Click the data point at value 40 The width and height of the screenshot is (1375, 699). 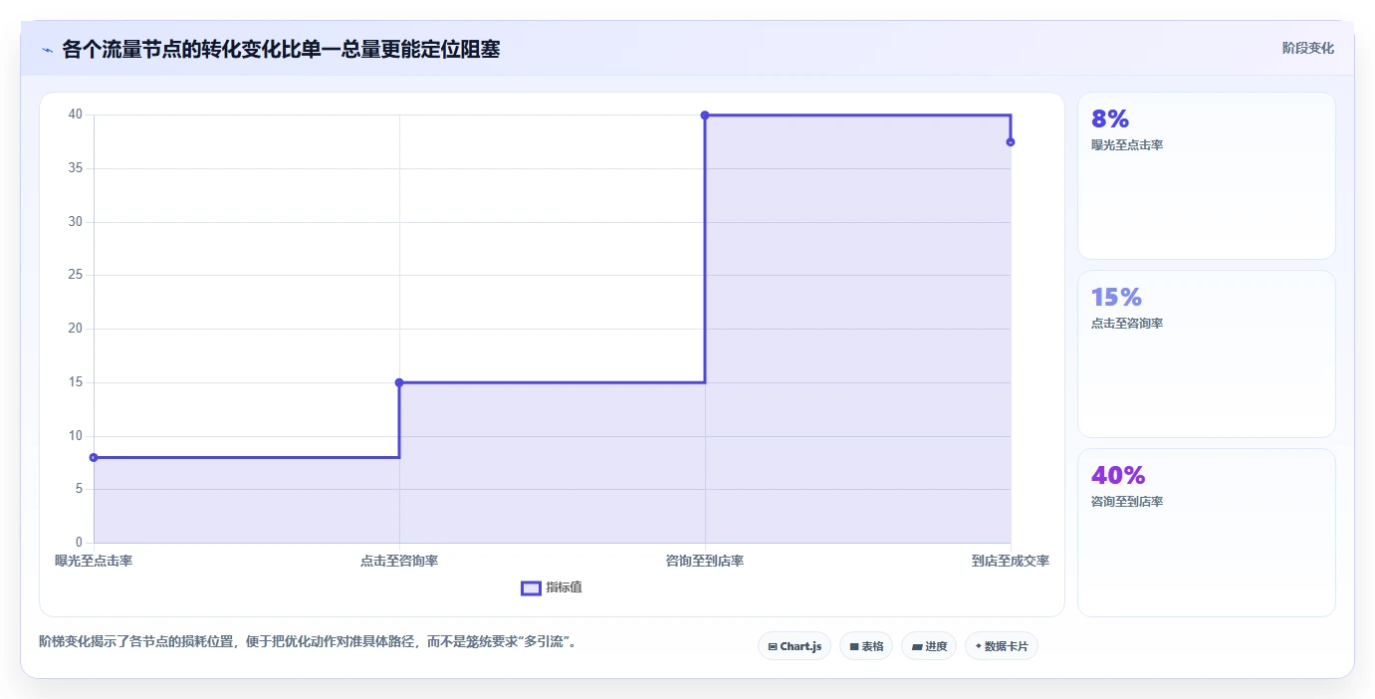705,116
